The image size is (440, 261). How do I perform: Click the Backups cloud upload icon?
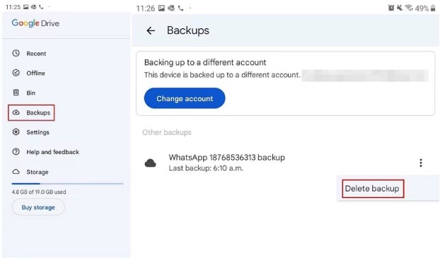16,112
